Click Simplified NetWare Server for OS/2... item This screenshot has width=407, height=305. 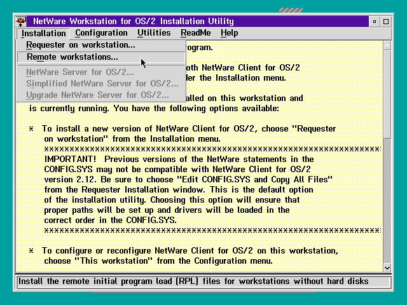coord(101,83)
